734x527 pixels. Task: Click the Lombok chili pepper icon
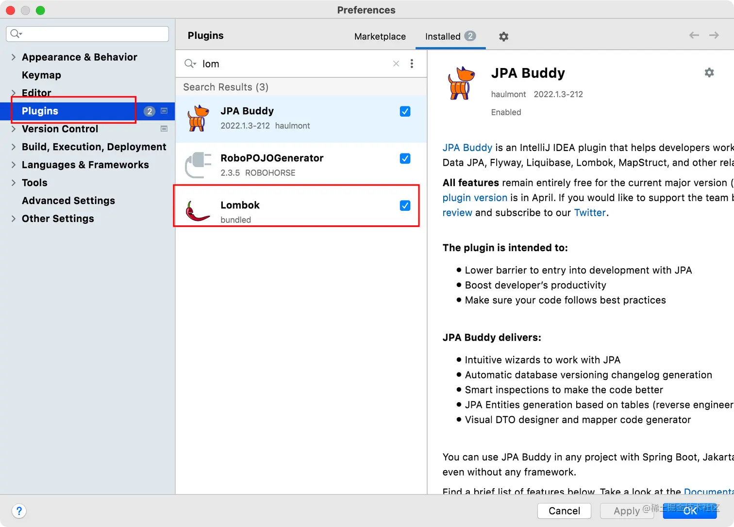tap(197, 212)
